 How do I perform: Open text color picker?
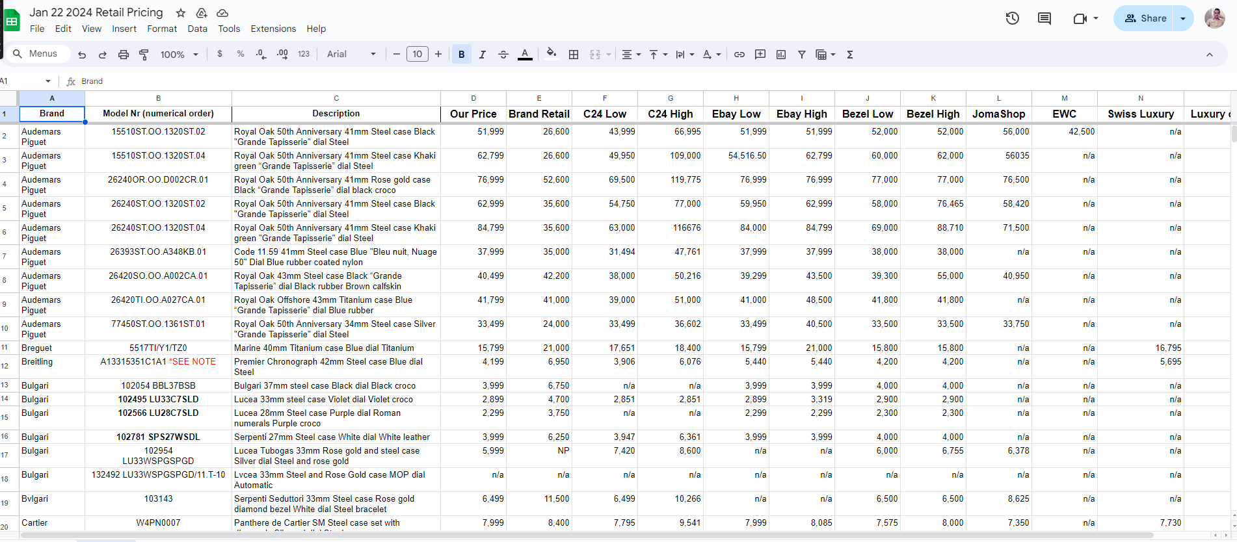click(x=525, y=55)
